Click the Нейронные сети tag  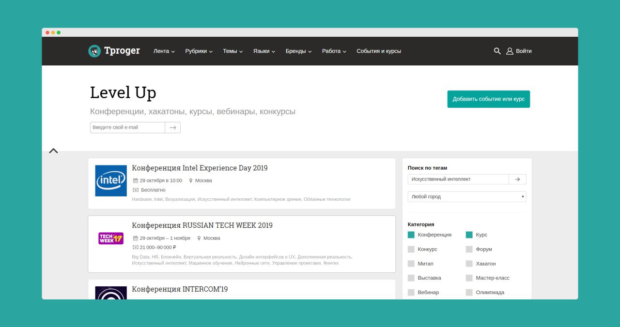252,263
